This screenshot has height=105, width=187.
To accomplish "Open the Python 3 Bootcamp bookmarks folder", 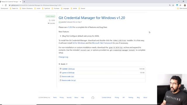I will click(x=26, y=8).
